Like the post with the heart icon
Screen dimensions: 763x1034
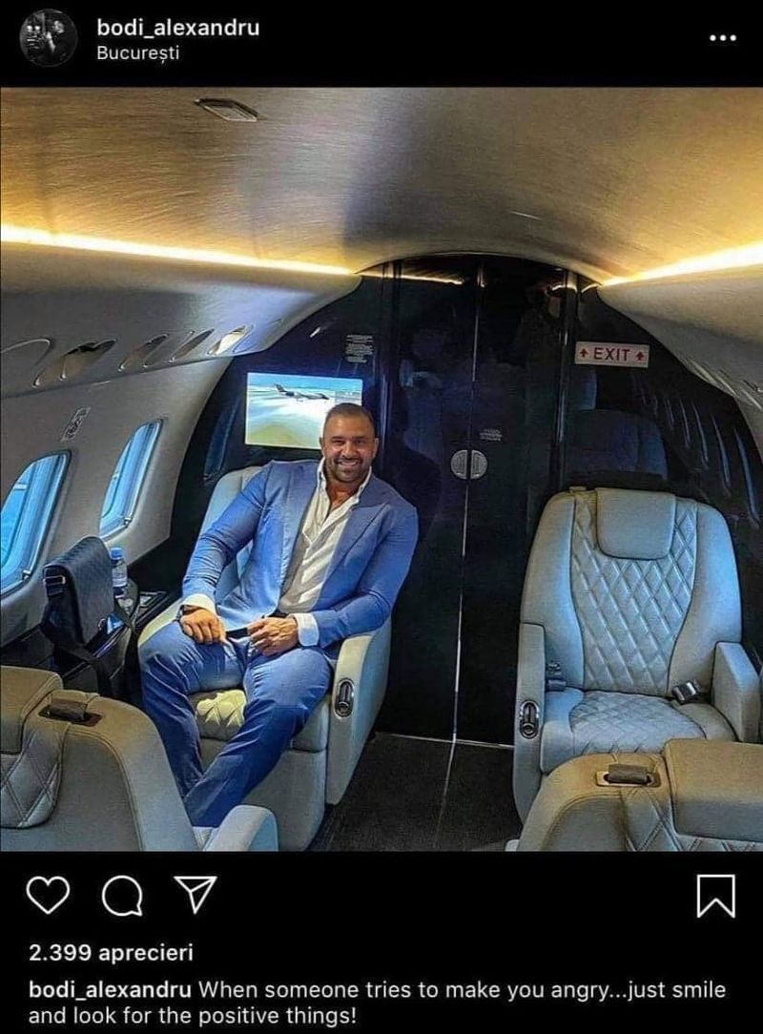point(48,895)
